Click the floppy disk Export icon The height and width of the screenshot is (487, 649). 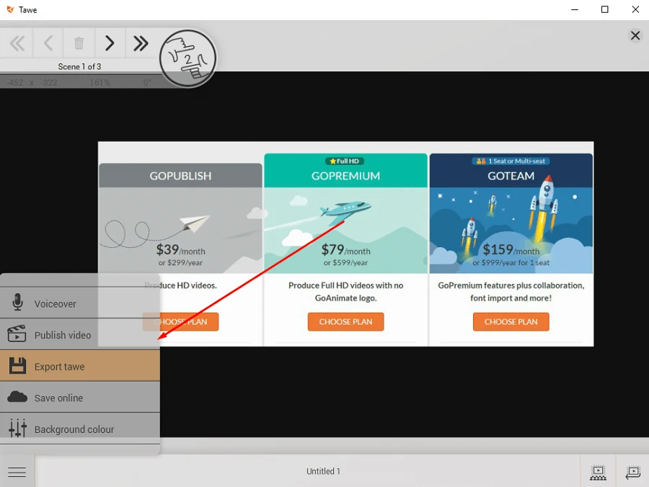[x=17, y=365]
